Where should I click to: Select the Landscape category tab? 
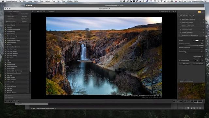[x=11, y=16]
